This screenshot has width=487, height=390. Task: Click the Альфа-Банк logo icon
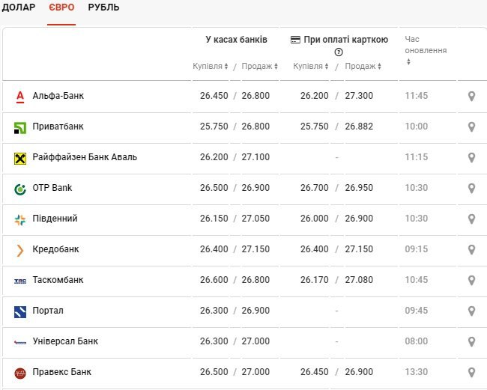point(20,97)
